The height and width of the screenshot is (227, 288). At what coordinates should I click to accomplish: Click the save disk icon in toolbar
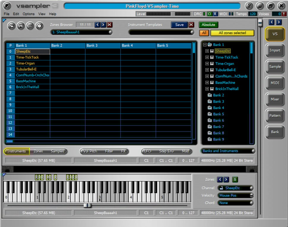click(x=20, y=26)
